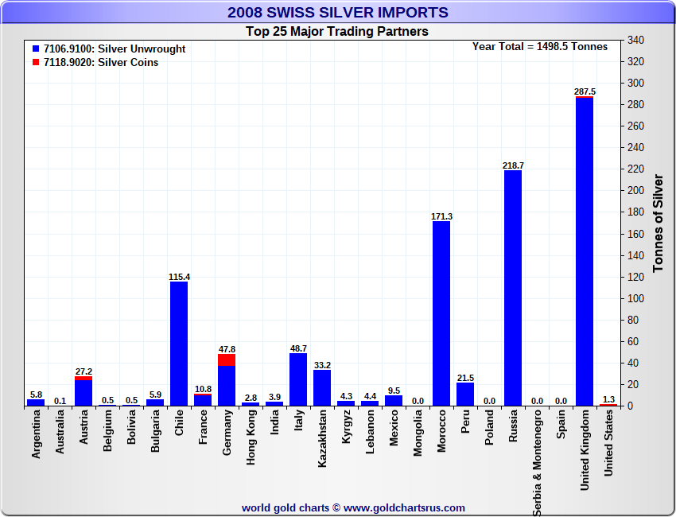Viewport: 676px width, 517px height.
Task: Click the 100 y-axis tick label
Action: pos(636,298)
